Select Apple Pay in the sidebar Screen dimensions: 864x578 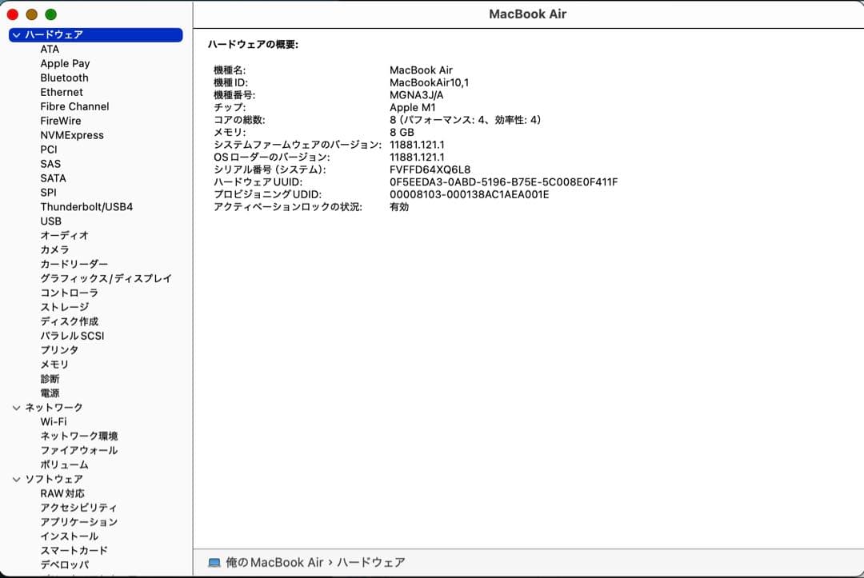(65, 63)
